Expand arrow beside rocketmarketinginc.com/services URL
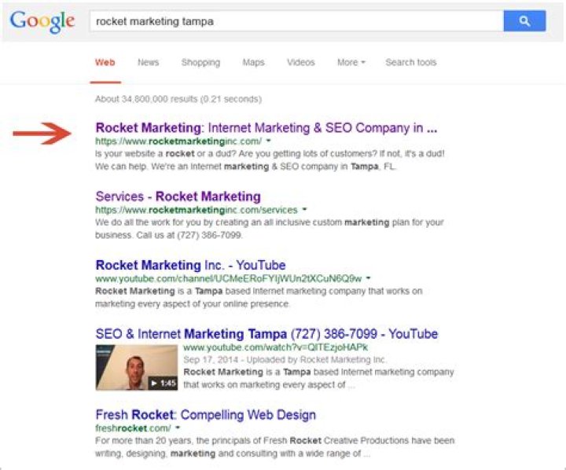 click(304, 210)
